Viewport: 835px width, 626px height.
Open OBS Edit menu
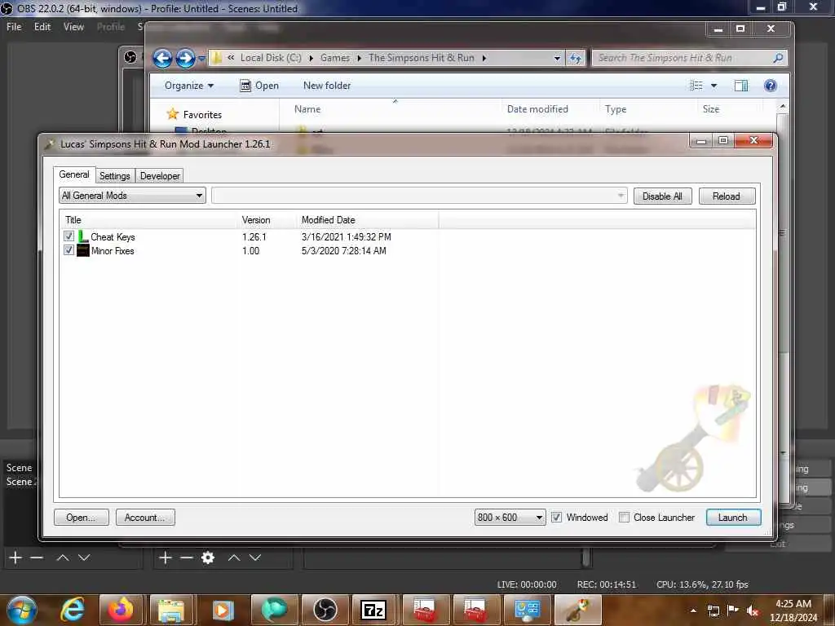click(x=42, y=27)
